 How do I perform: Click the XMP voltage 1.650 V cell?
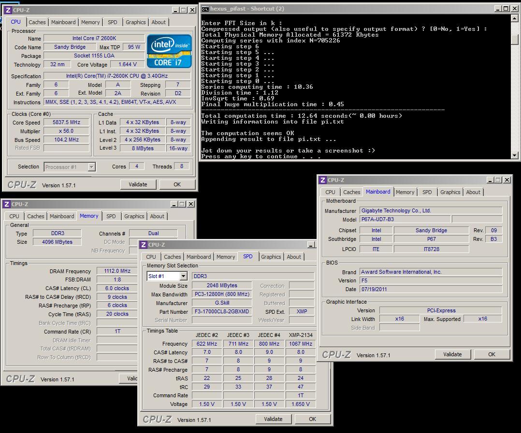pos(301,404)
